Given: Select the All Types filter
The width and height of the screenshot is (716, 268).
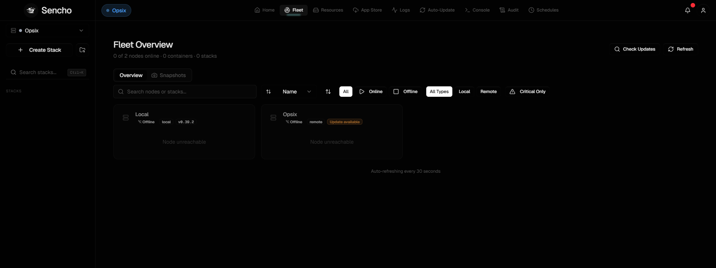Looking at the screenshot, I should (439, 92).
